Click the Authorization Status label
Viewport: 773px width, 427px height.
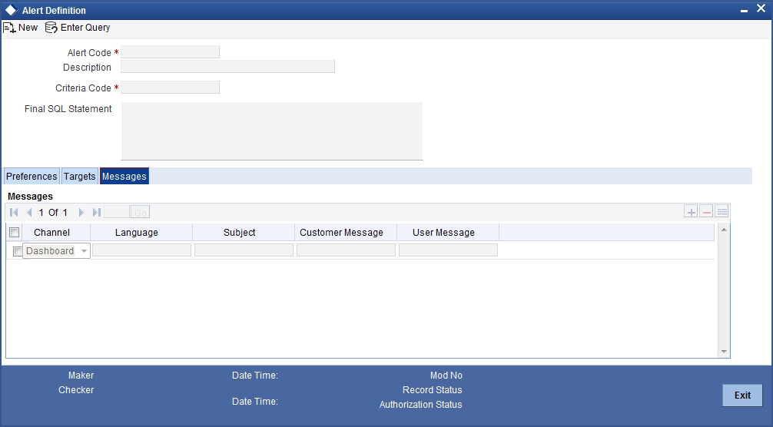(x=420, y=405)
